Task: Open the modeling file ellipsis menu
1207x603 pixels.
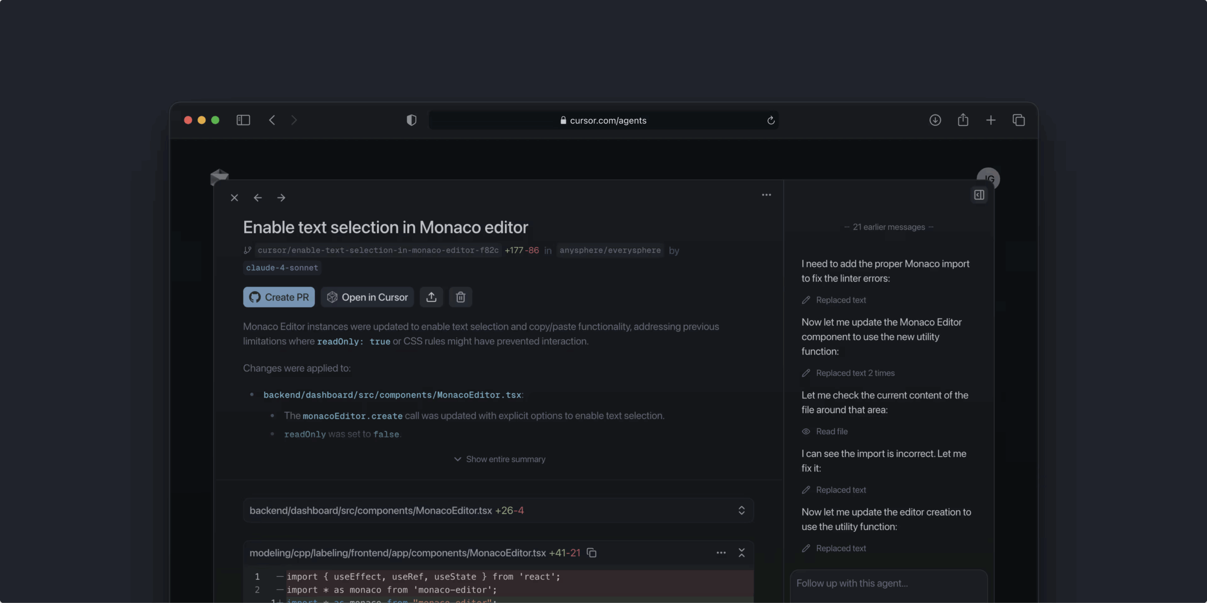Action: coord(720,553)
